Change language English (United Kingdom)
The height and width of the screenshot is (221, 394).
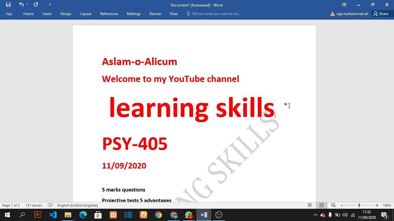point(78,205)
